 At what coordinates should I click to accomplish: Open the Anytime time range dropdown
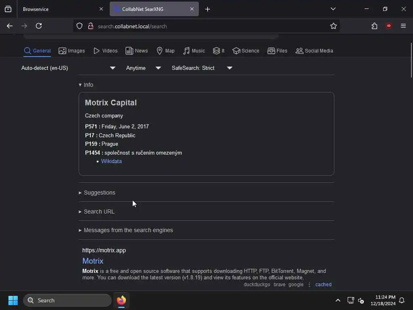coord(144,68)
